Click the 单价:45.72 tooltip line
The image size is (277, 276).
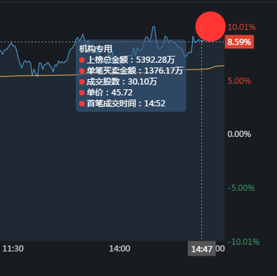tap(109, 93)
